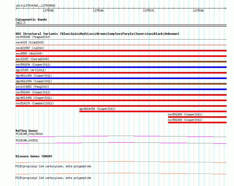Select the esv1003652 (Pang2010) label

coord(32,87)
